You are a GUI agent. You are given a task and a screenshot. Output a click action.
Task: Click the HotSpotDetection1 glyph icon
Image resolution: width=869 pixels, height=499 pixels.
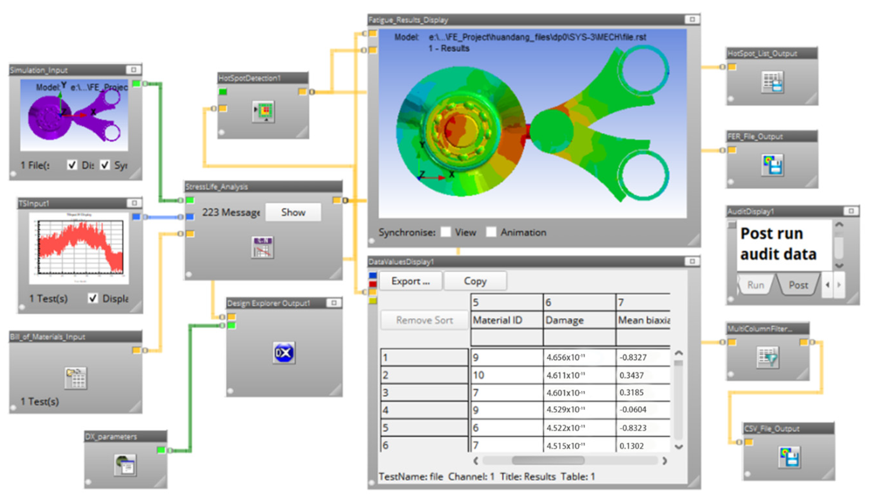tap(263, 111)
